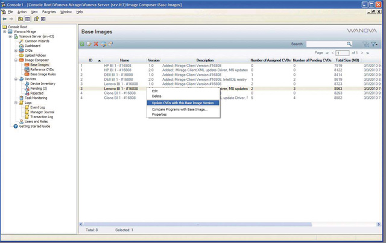This screenshot has width=386, height=243.
Task: Sort by the ID column header
Action: pos(90,60)
